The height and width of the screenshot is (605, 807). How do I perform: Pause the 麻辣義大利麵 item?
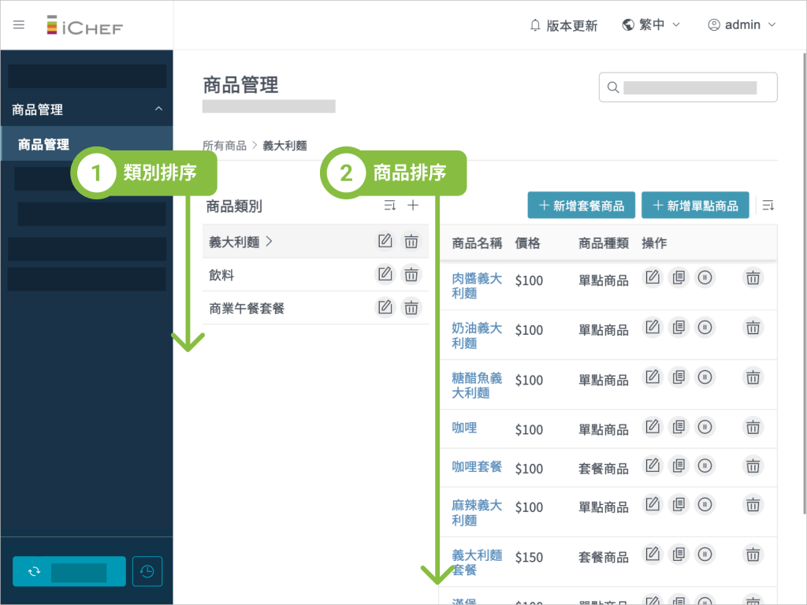pos(705,504)
